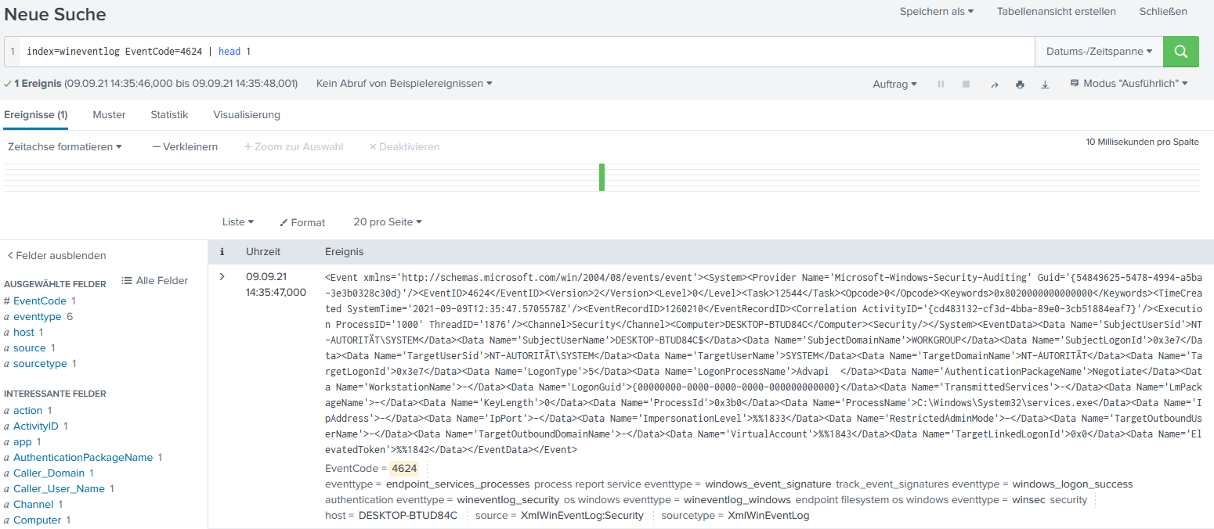Image resolution: width=1214 pixels, height=529 pixels.
Task: Change the Modus "Ausführlich" search mode
Action: point(1129,83)
